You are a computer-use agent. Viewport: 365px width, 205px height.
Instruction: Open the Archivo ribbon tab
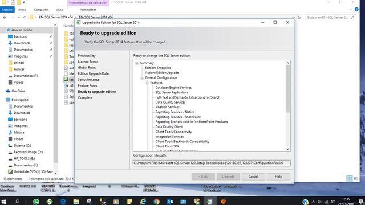click(7, 10)
